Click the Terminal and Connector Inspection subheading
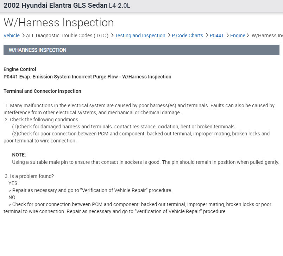Viewport: 283px width, 256px height. click(42, 91)
